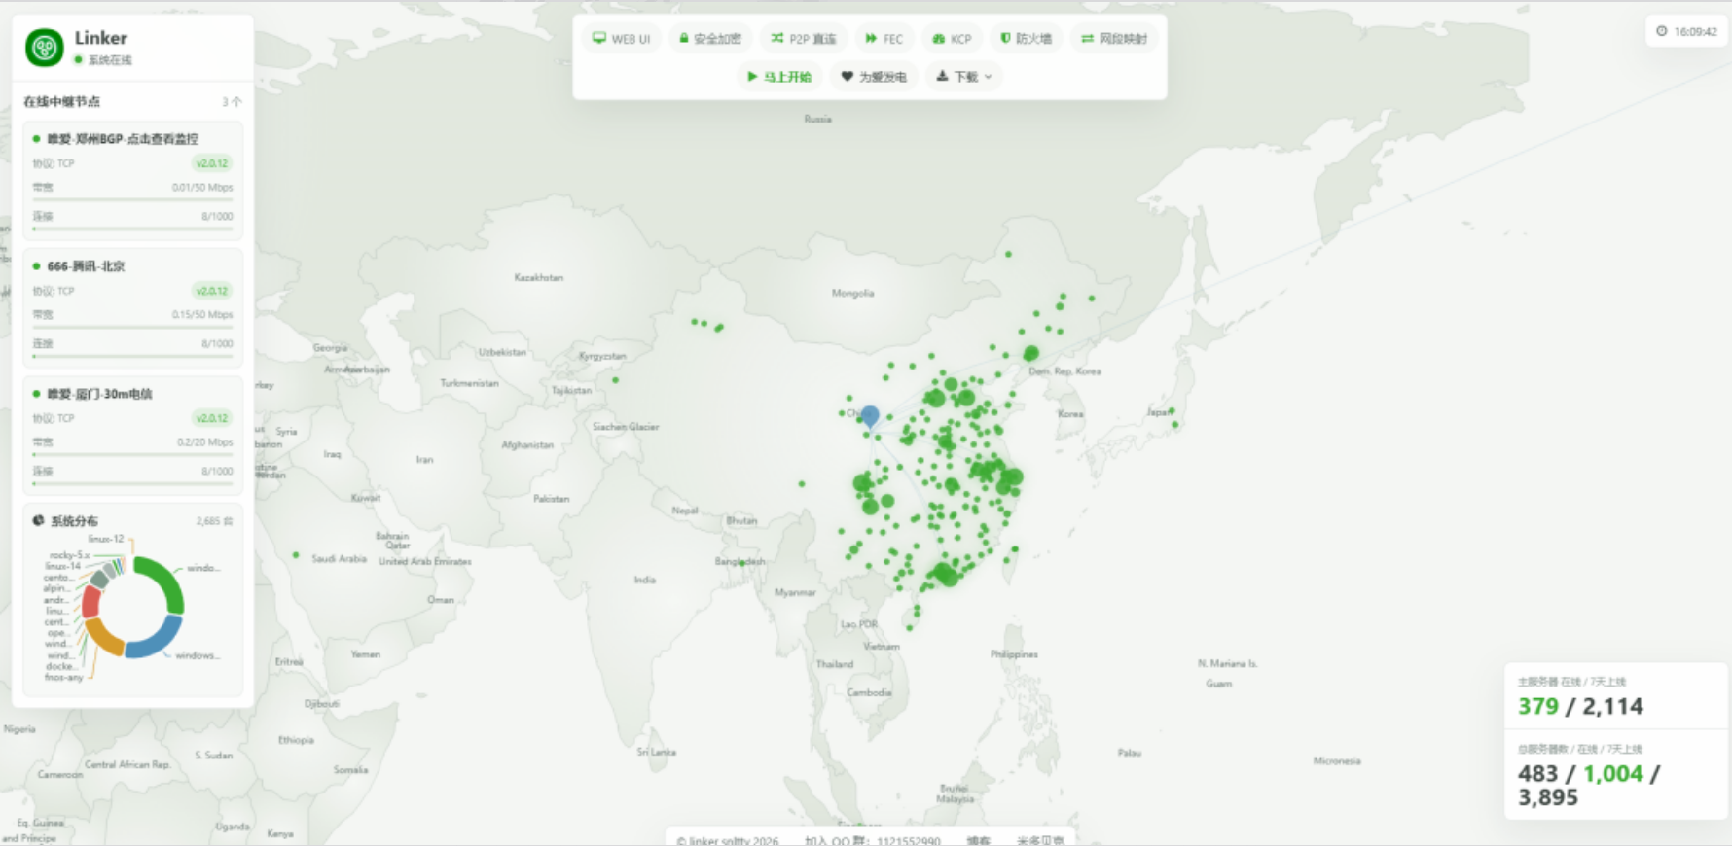Screen dimensions: 1732x846
Task: Click the 马上开始 start button
Action: 778,76
